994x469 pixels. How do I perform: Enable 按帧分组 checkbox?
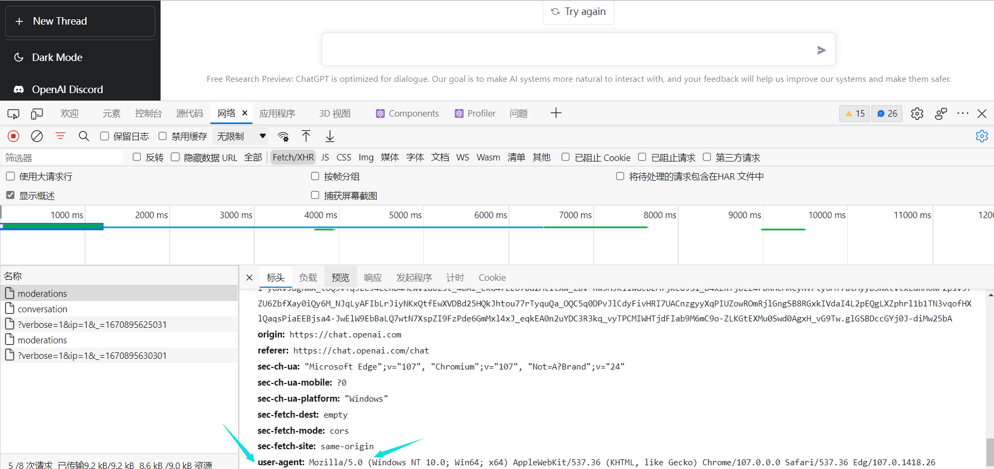pos(315,176)
